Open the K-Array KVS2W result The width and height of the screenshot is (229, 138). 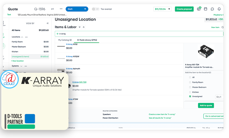73,56
